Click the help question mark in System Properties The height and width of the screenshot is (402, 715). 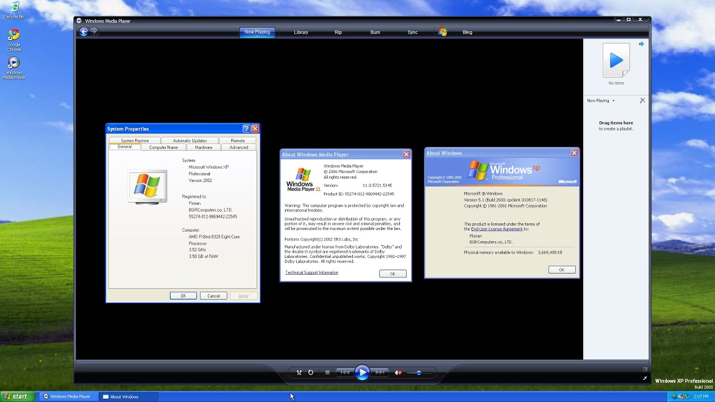click(x=246, y=128)
